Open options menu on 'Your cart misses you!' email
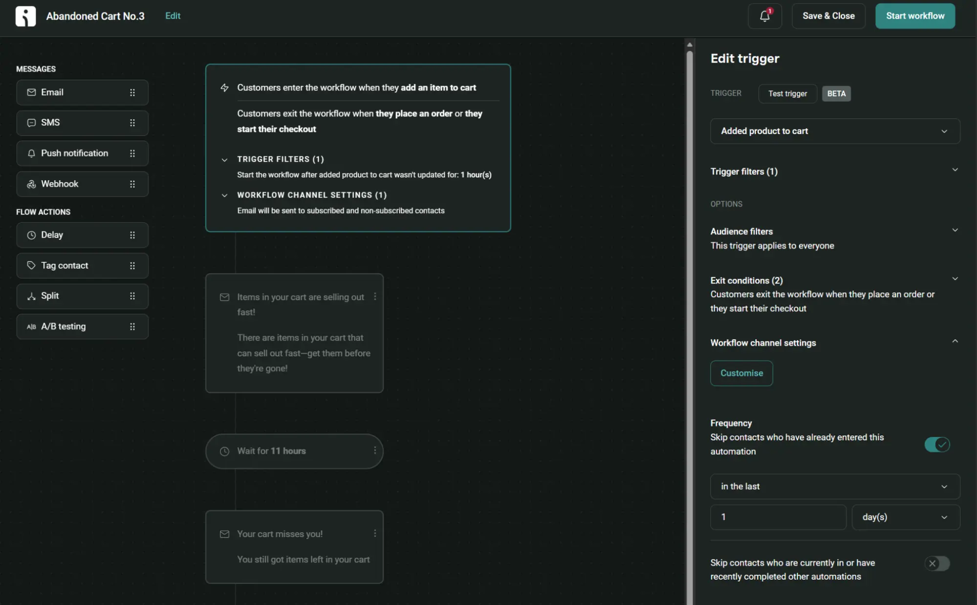977x605 pixels. (x=375, y=534)
